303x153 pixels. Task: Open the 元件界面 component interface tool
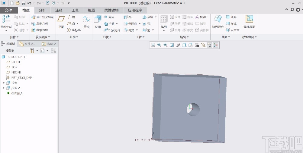(x=249, y=22)
